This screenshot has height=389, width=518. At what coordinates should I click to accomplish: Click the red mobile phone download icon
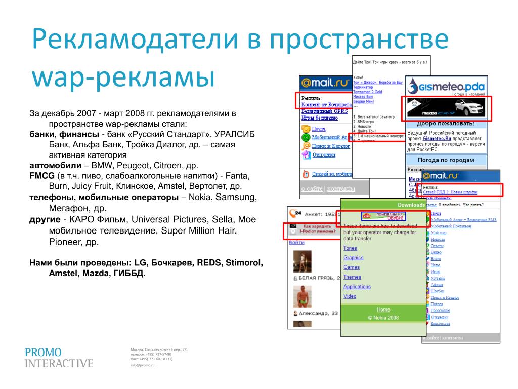click(x=306, y=174)
